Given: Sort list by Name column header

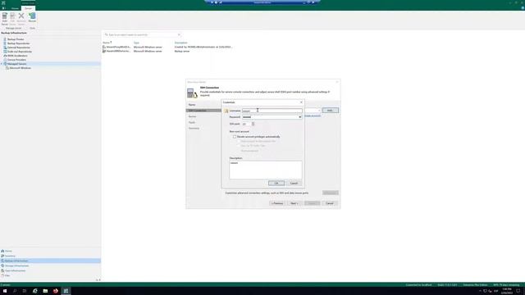Looking at the screenshot, I should tap(107, 43).
